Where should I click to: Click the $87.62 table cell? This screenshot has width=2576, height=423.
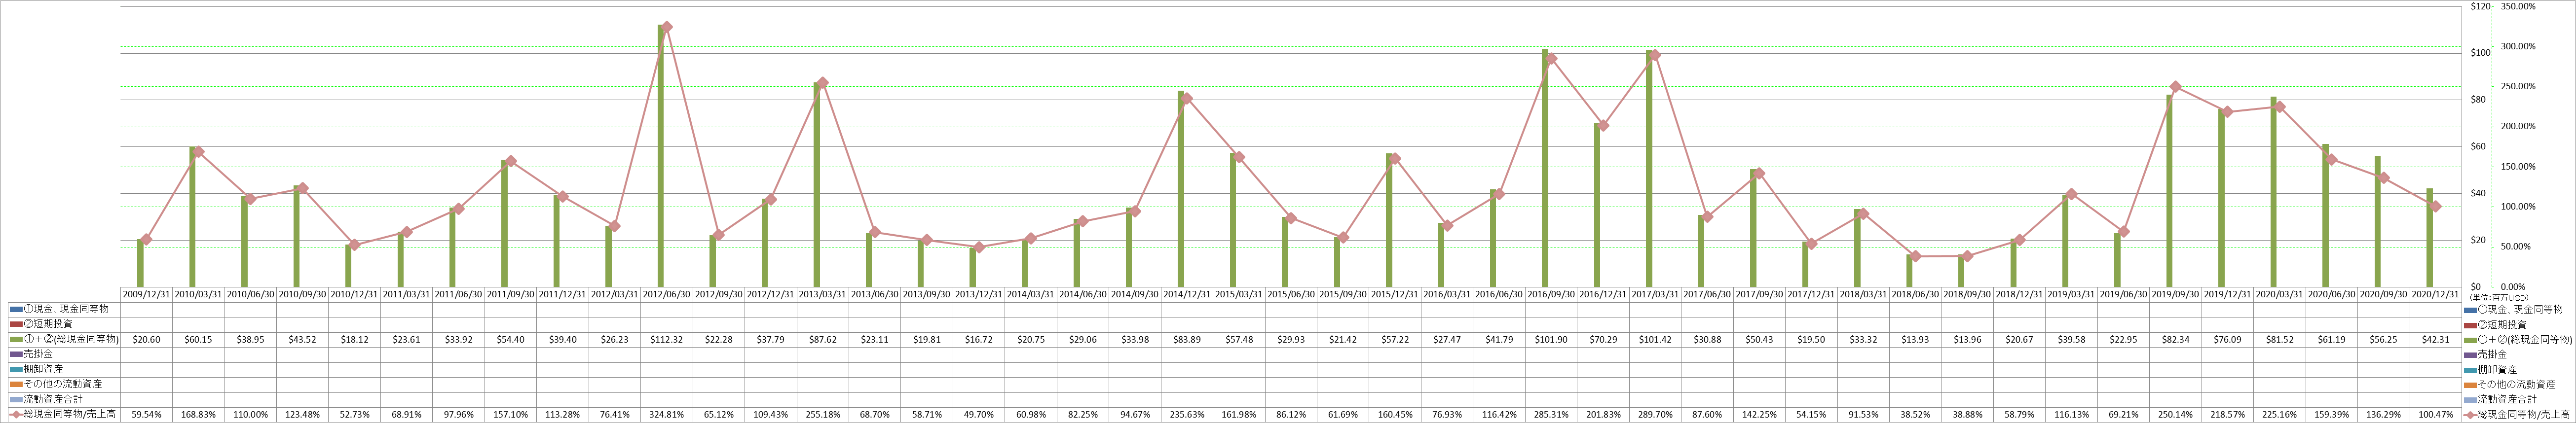823,340
